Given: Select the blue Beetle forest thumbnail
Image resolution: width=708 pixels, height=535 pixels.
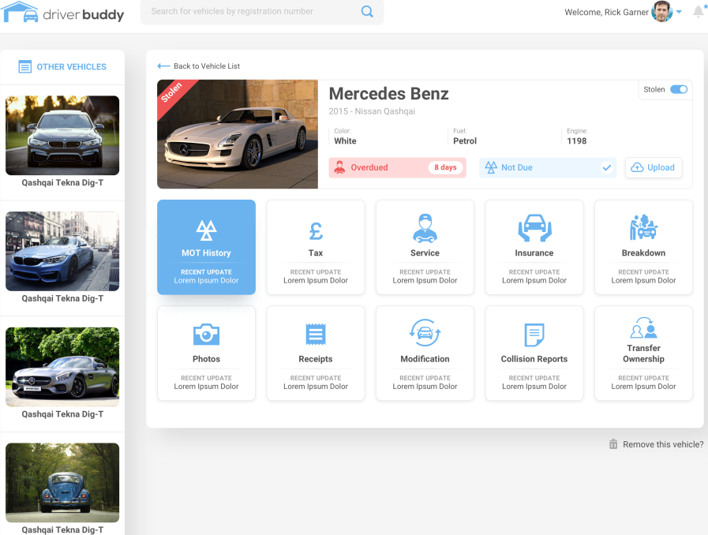Looking at the screenshot, I should [62, 483].
